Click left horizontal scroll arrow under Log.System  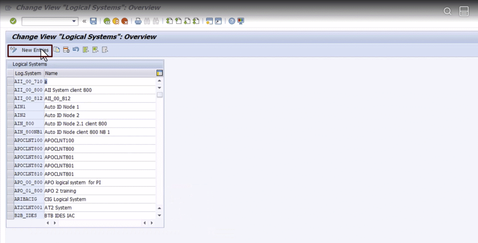48,223
